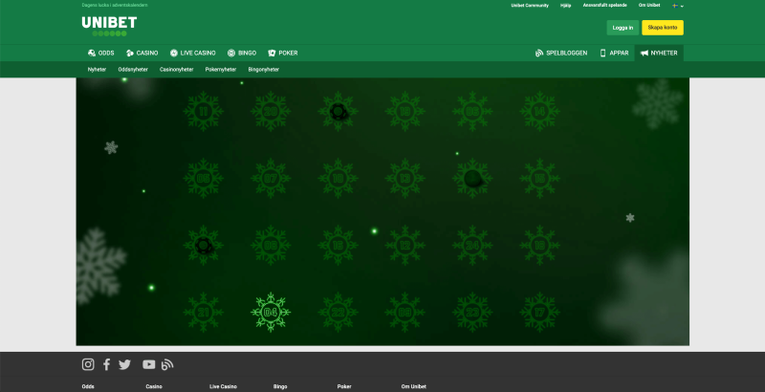Select snowflake door number 07

pos(271,178)
